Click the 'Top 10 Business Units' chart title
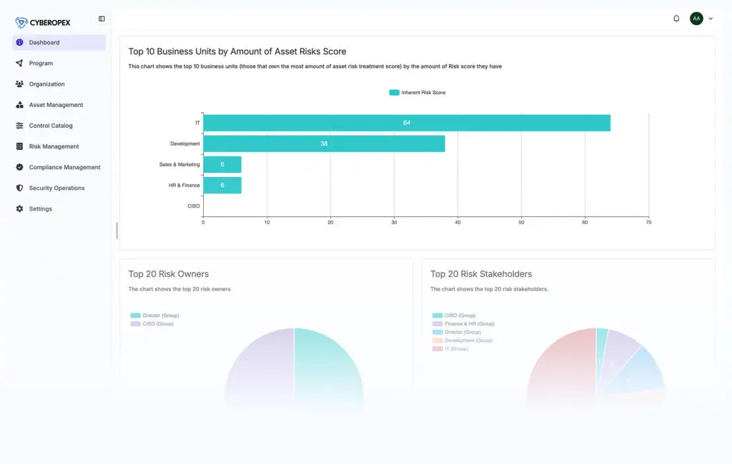The width and height of the screenshot is (732, 464). click(x=237, y=51)
